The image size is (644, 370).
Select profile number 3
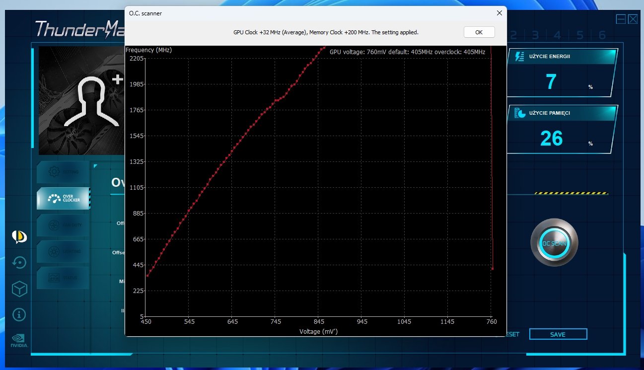tap(535, 35)
